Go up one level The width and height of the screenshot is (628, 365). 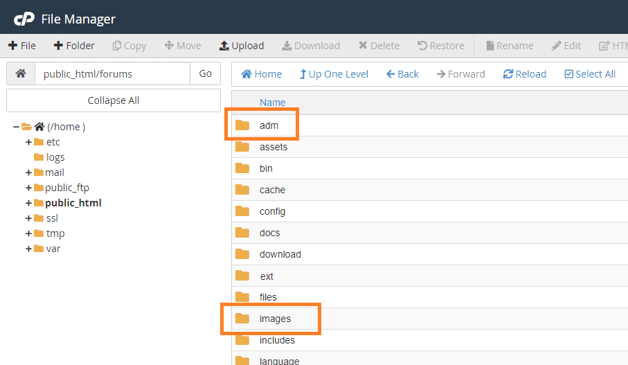[x=334, y=74]
